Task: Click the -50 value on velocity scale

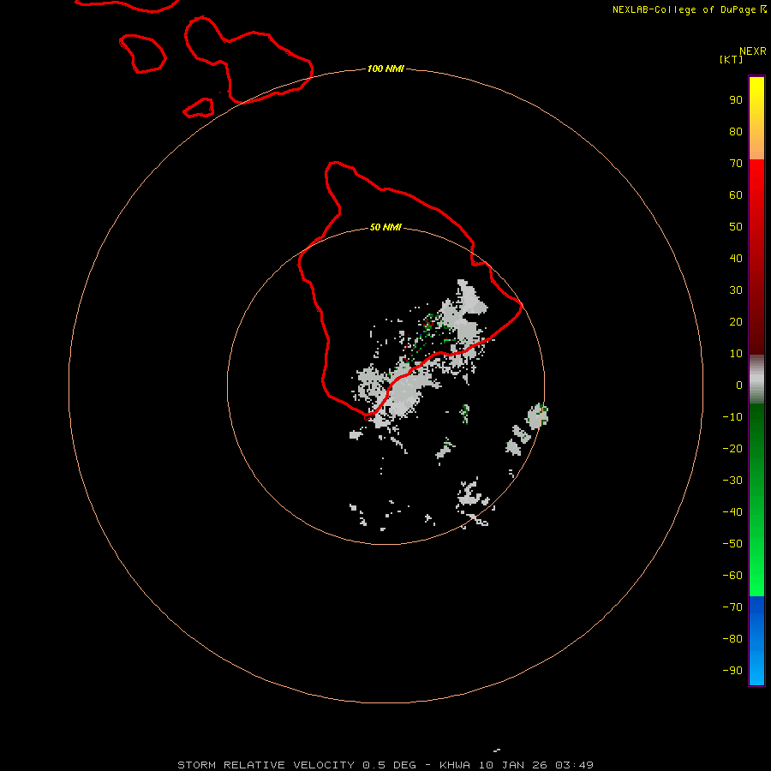Action: 732,544
